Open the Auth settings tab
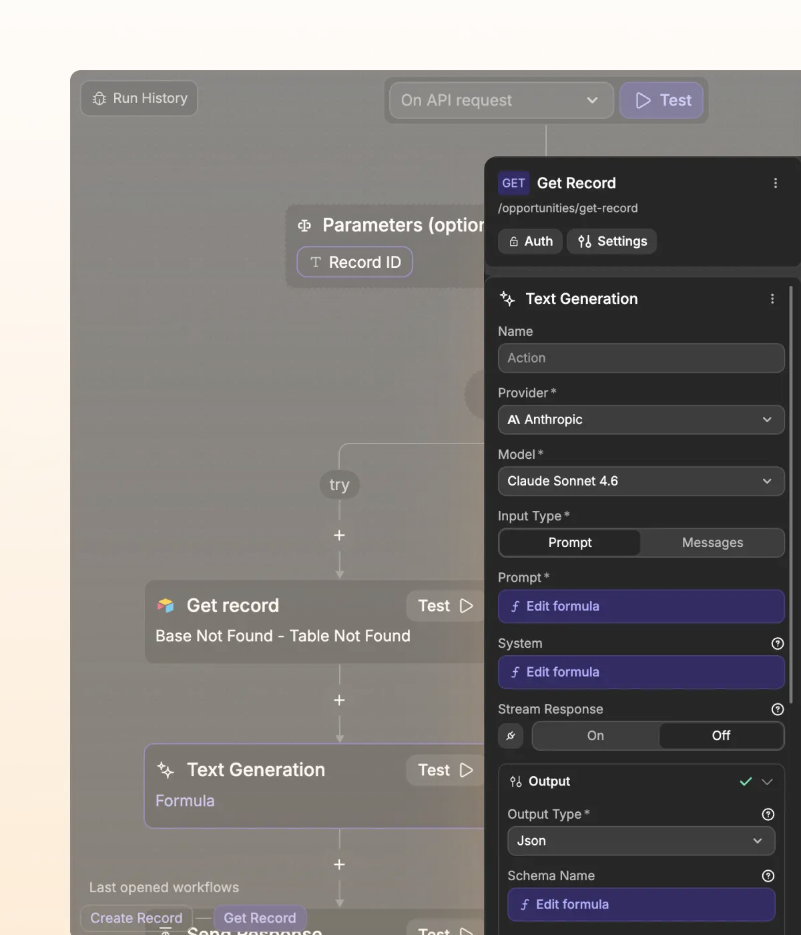 pyautogui.click(x=531, y=241)
